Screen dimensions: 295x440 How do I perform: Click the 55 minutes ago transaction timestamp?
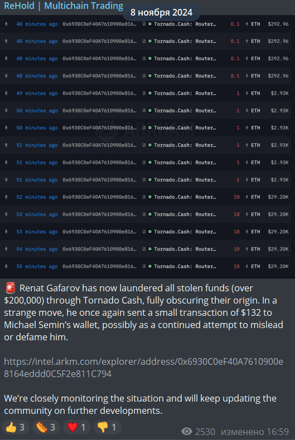(x=37, y=266)
